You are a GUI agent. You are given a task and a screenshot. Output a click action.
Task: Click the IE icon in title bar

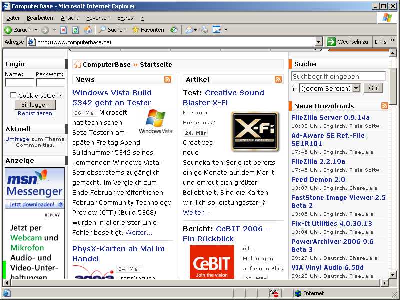coord(6,6)
